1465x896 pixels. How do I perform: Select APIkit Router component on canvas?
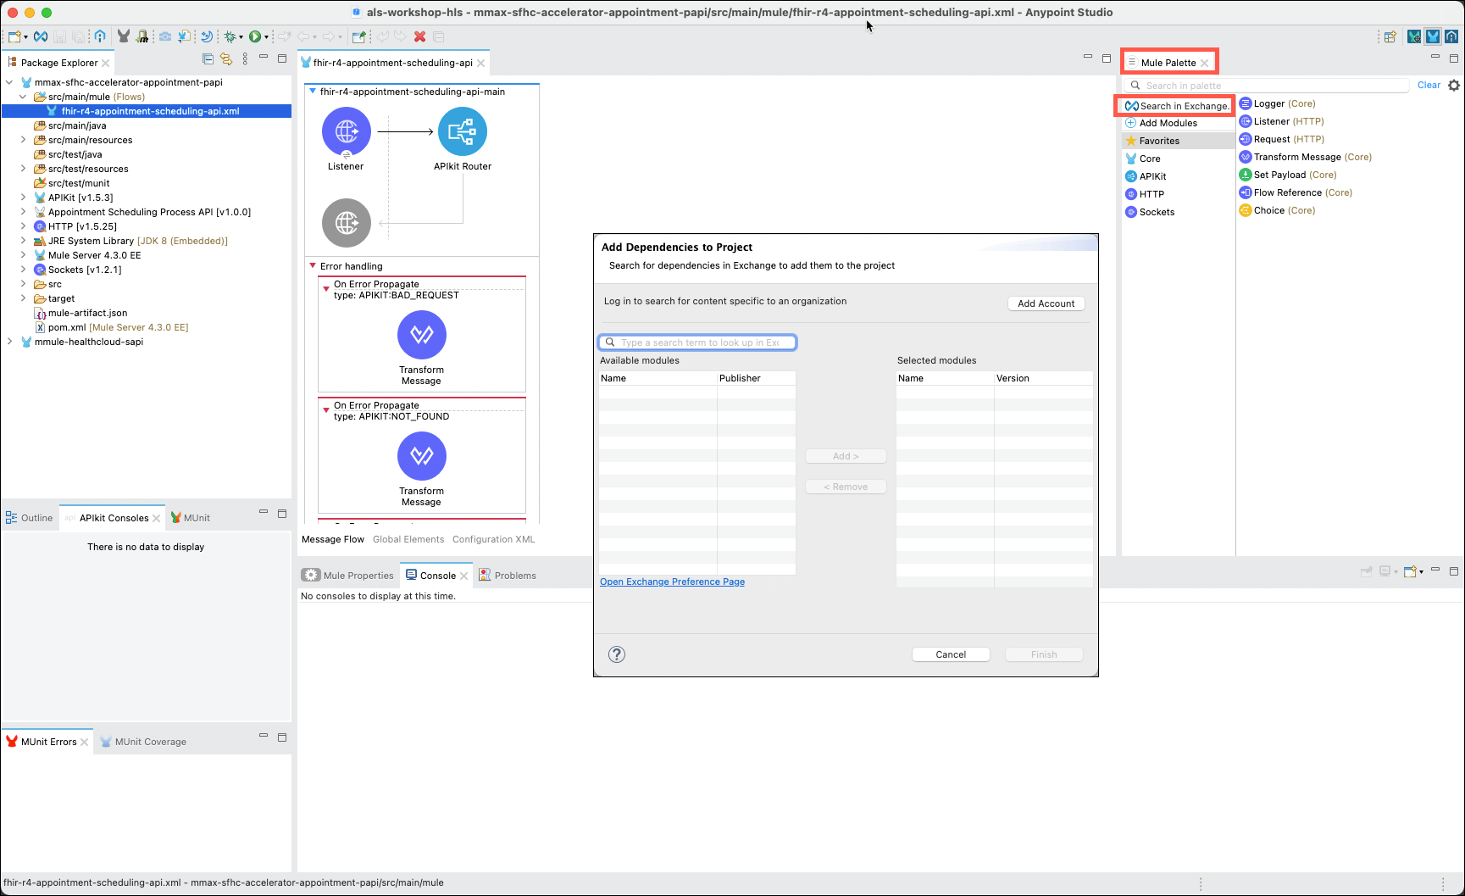click(463, 132)
